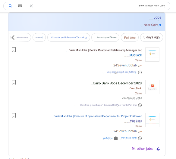This screenshot has height=159, width=176.
Task: Open Director of Specialized Department job title
Action: [98, 116]
